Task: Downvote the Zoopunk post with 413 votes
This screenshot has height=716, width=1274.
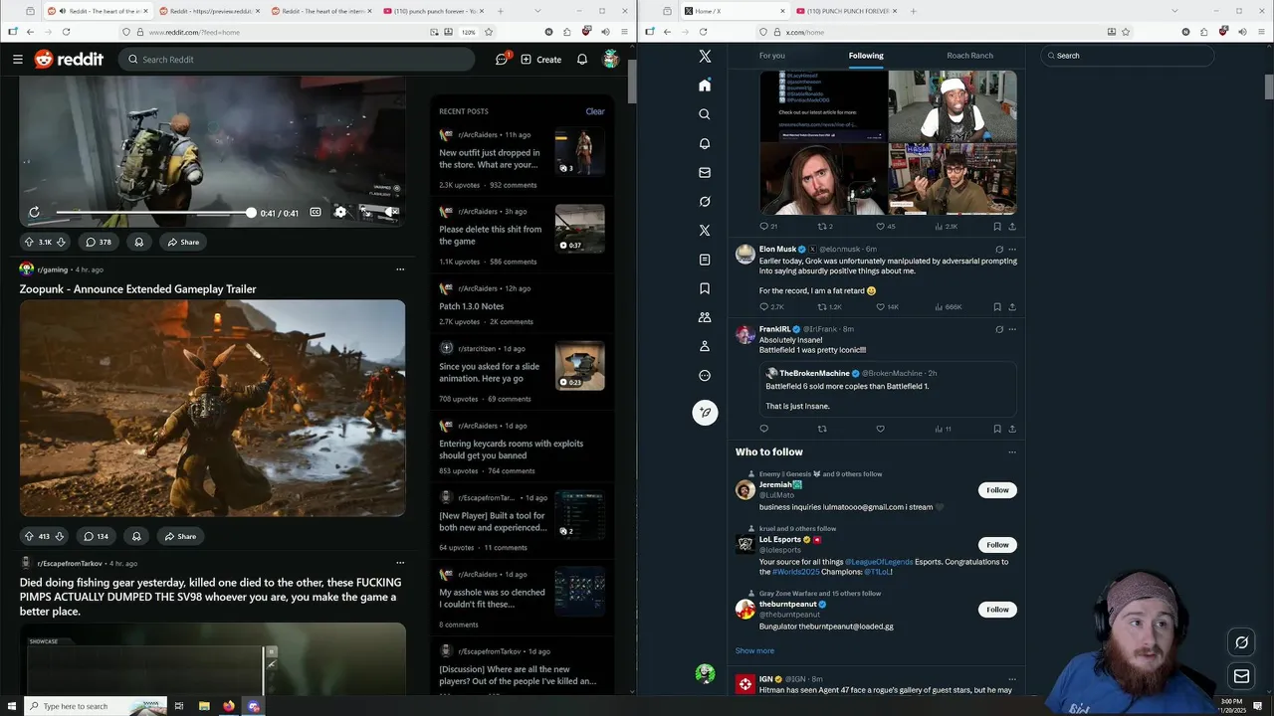Action: coord(60,536)
